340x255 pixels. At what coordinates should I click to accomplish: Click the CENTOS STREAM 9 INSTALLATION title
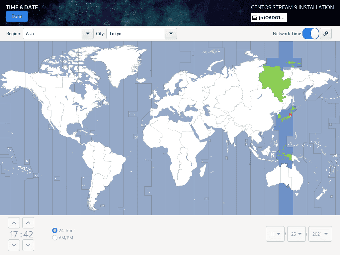coord(292,7)
